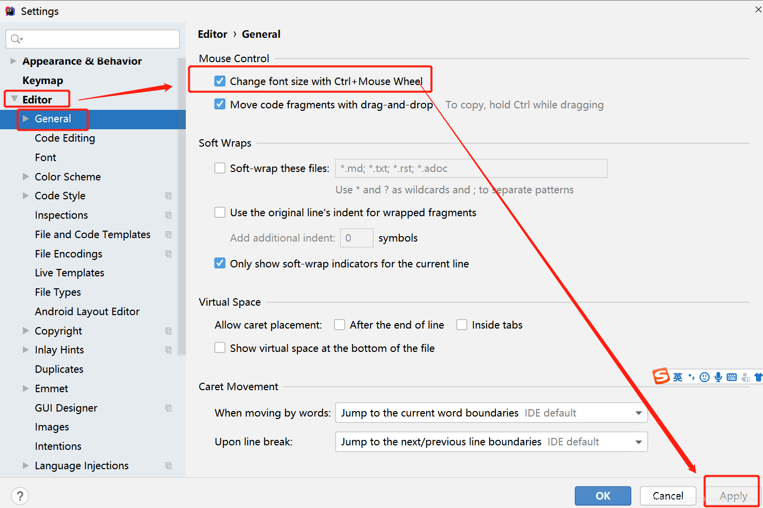Image resolution: width=763 pixels, height=508 pixels.
Task: Disable Change font size with Ctrl+Mouse Wheel
Action: (x=220, y=81)
